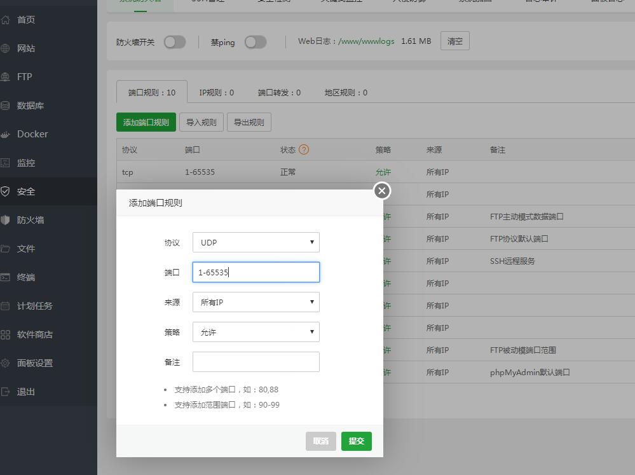Open the /www/wwwlogs log path link
635x475 pixels.
click(366, 41)
